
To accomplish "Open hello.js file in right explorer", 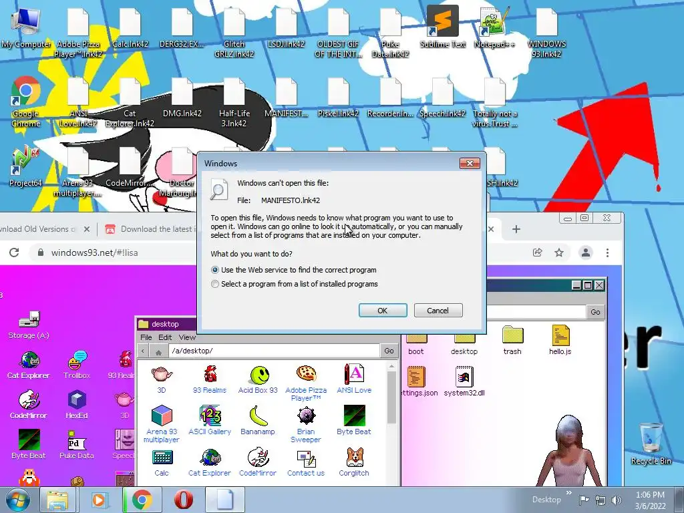I will point(560,339).
